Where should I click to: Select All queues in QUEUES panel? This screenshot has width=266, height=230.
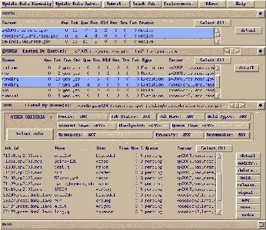[x=212, y=60]
